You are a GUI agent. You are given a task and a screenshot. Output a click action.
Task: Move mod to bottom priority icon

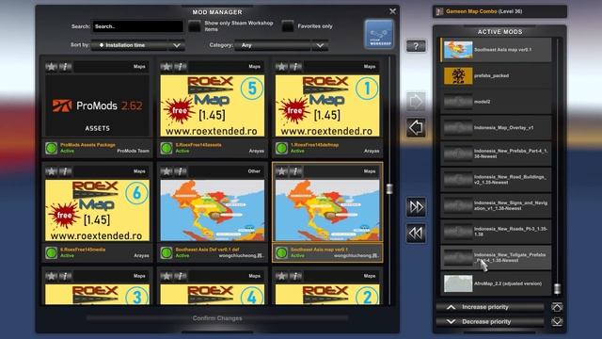click(557, 322)
